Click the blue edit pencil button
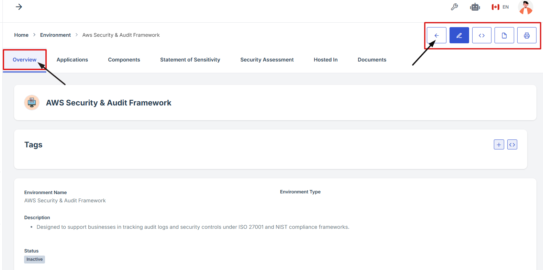The image size is (543, 270). click(x=459, y=35)
